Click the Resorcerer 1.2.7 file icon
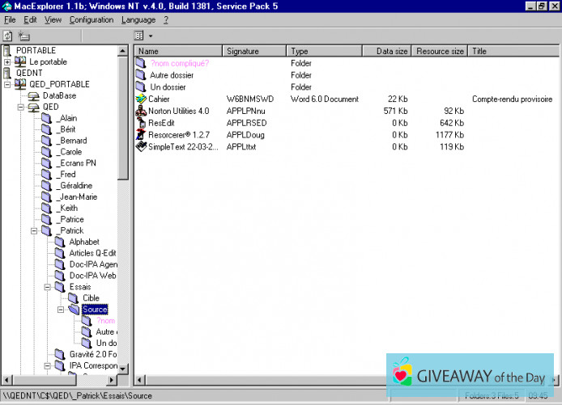 (x=141, y=135)
